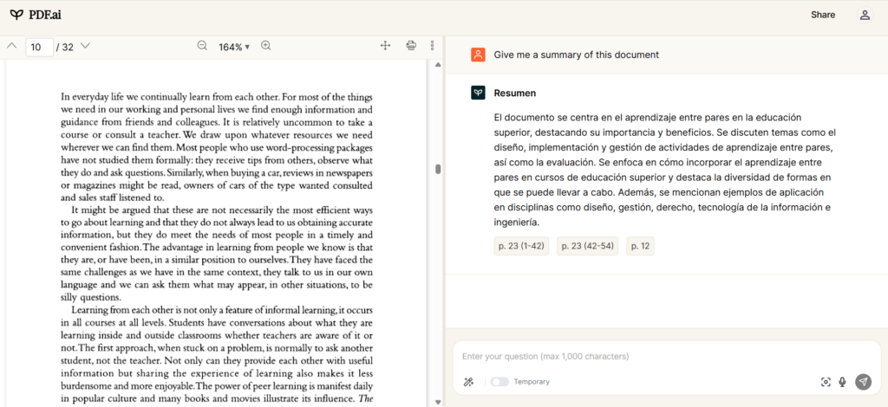The height and width of the screenshot is (407, 888).
Task: Open the p. 12 citation reference
Action: (640, 246)
